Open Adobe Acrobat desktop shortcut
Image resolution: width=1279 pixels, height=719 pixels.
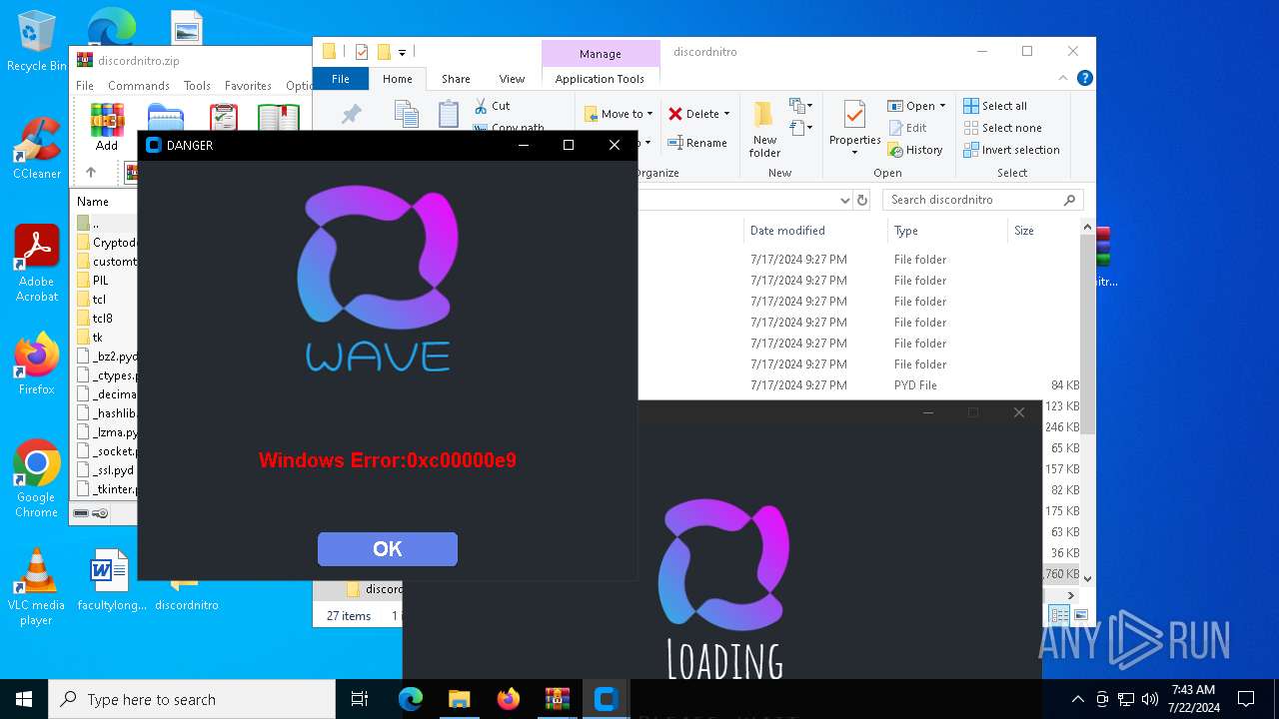[37, 264]
